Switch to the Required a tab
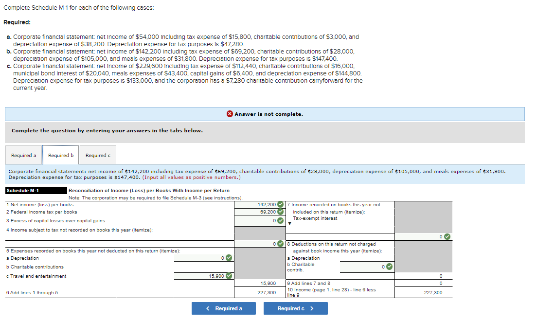The height and width of the screenshot is (321, 537). pyautogui.click(x=23, y=155)
